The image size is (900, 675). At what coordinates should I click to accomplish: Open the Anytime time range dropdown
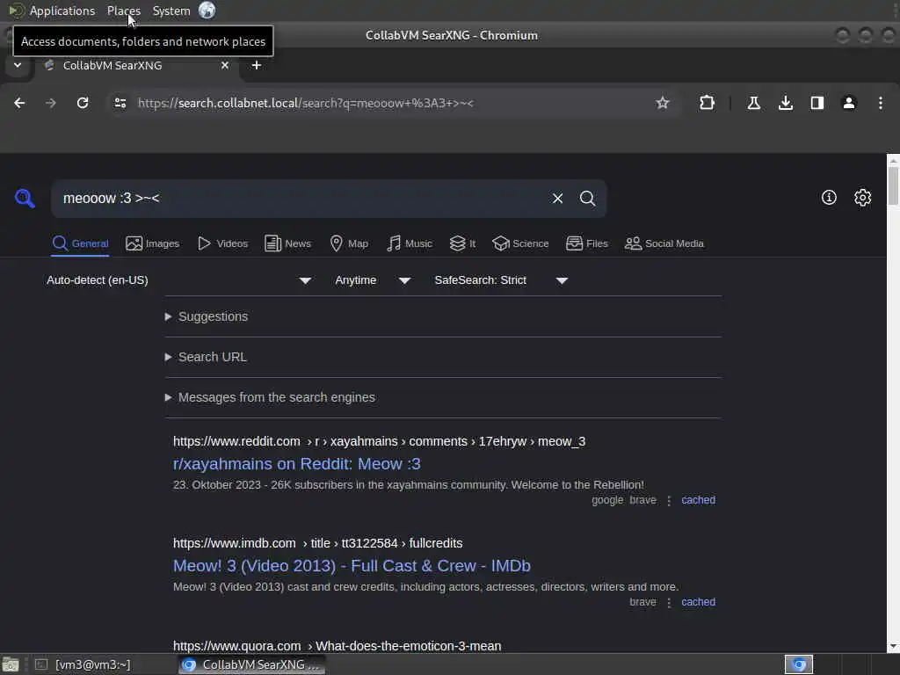coord(373,280)
